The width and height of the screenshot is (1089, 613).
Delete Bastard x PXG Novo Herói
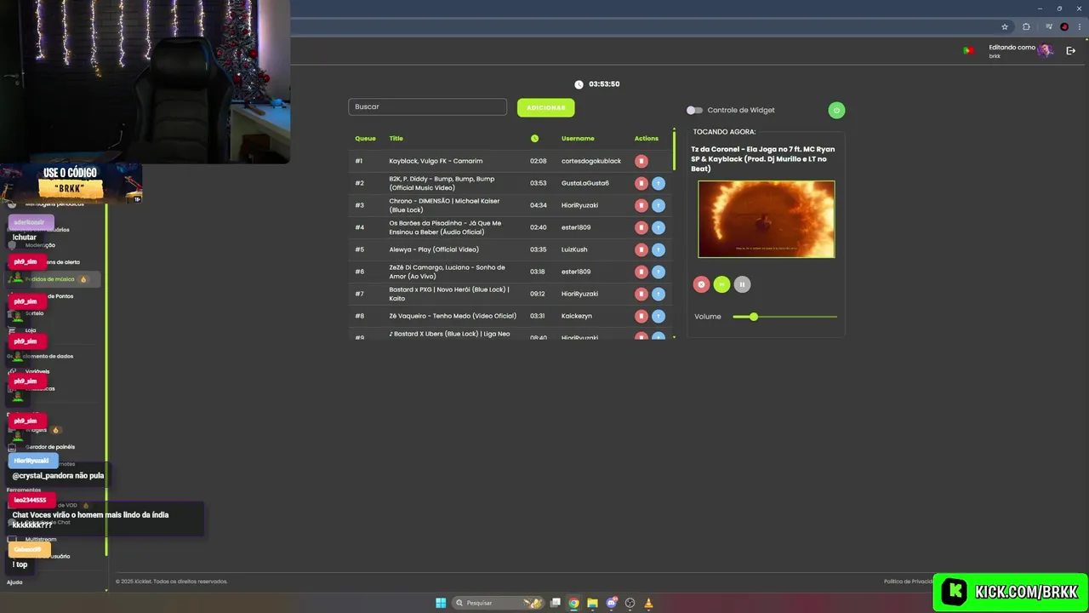641,294
